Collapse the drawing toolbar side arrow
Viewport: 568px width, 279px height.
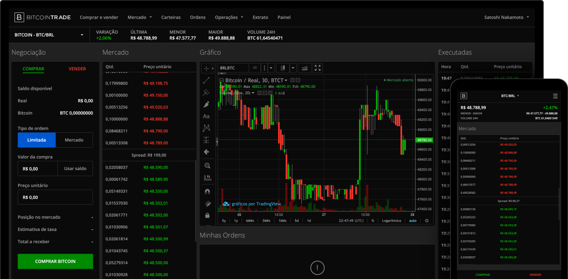[217, 142]
